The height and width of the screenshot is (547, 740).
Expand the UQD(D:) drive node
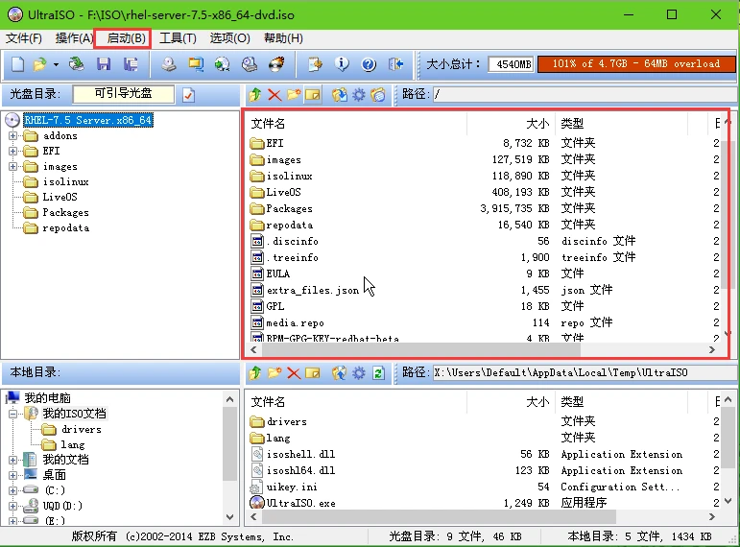click(12, 506)
